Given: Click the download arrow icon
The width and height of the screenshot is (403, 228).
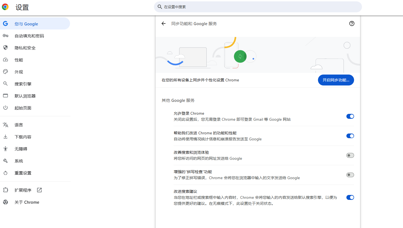Looking at the screenshot, I should tap(5, 137).
